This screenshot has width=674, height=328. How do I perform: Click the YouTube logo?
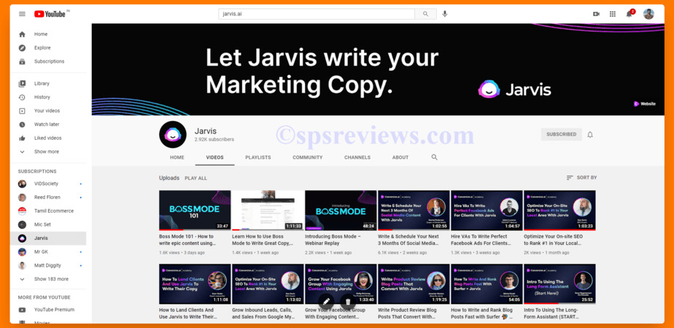(50, 14)
